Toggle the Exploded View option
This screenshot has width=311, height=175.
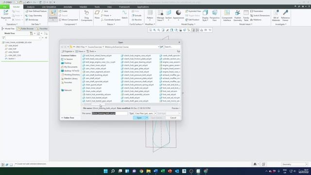[193, 11]
